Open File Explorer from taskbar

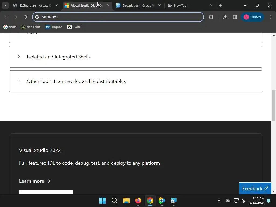126,201
